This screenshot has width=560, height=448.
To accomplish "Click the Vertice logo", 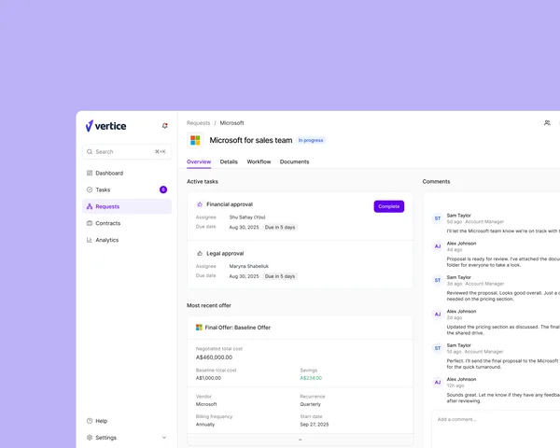I will [x=105, y=126].
